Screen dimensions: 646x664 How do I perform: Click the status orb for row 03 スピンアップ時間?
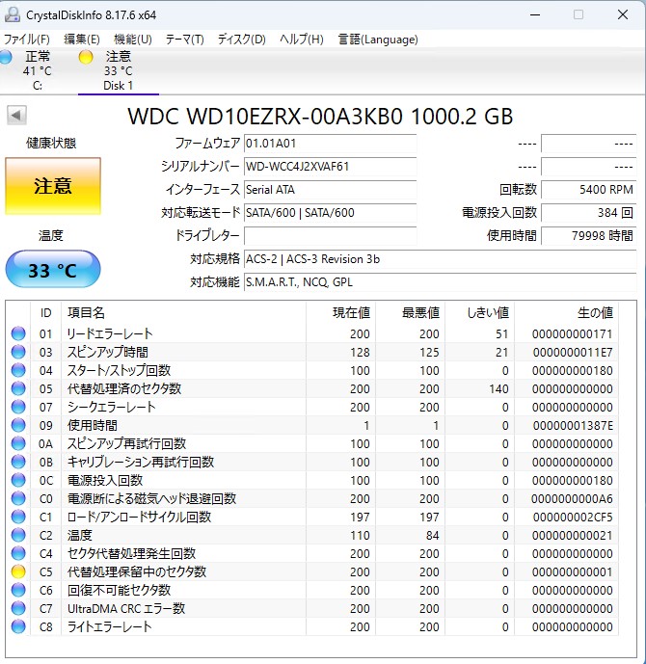[x=18, y=352]
